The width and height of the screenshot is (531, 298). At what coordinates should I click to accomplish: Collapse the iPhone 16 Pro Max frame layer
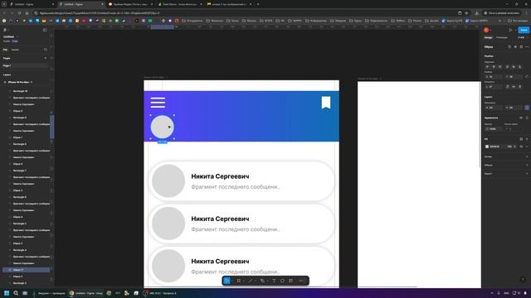(5, 82)
